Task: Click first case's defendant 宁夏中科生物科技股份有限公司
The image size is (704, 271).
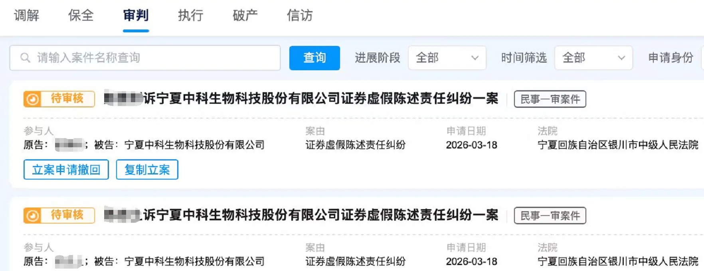Action: point(194,145)
